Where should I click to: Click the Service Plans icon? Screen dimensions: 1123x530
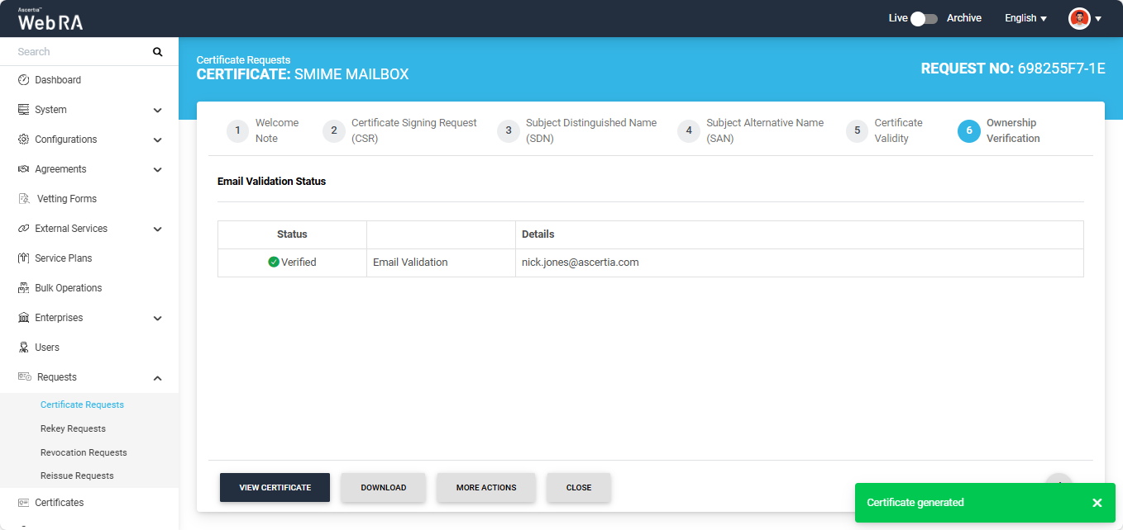pyautogui.click(x=24, y=258)
